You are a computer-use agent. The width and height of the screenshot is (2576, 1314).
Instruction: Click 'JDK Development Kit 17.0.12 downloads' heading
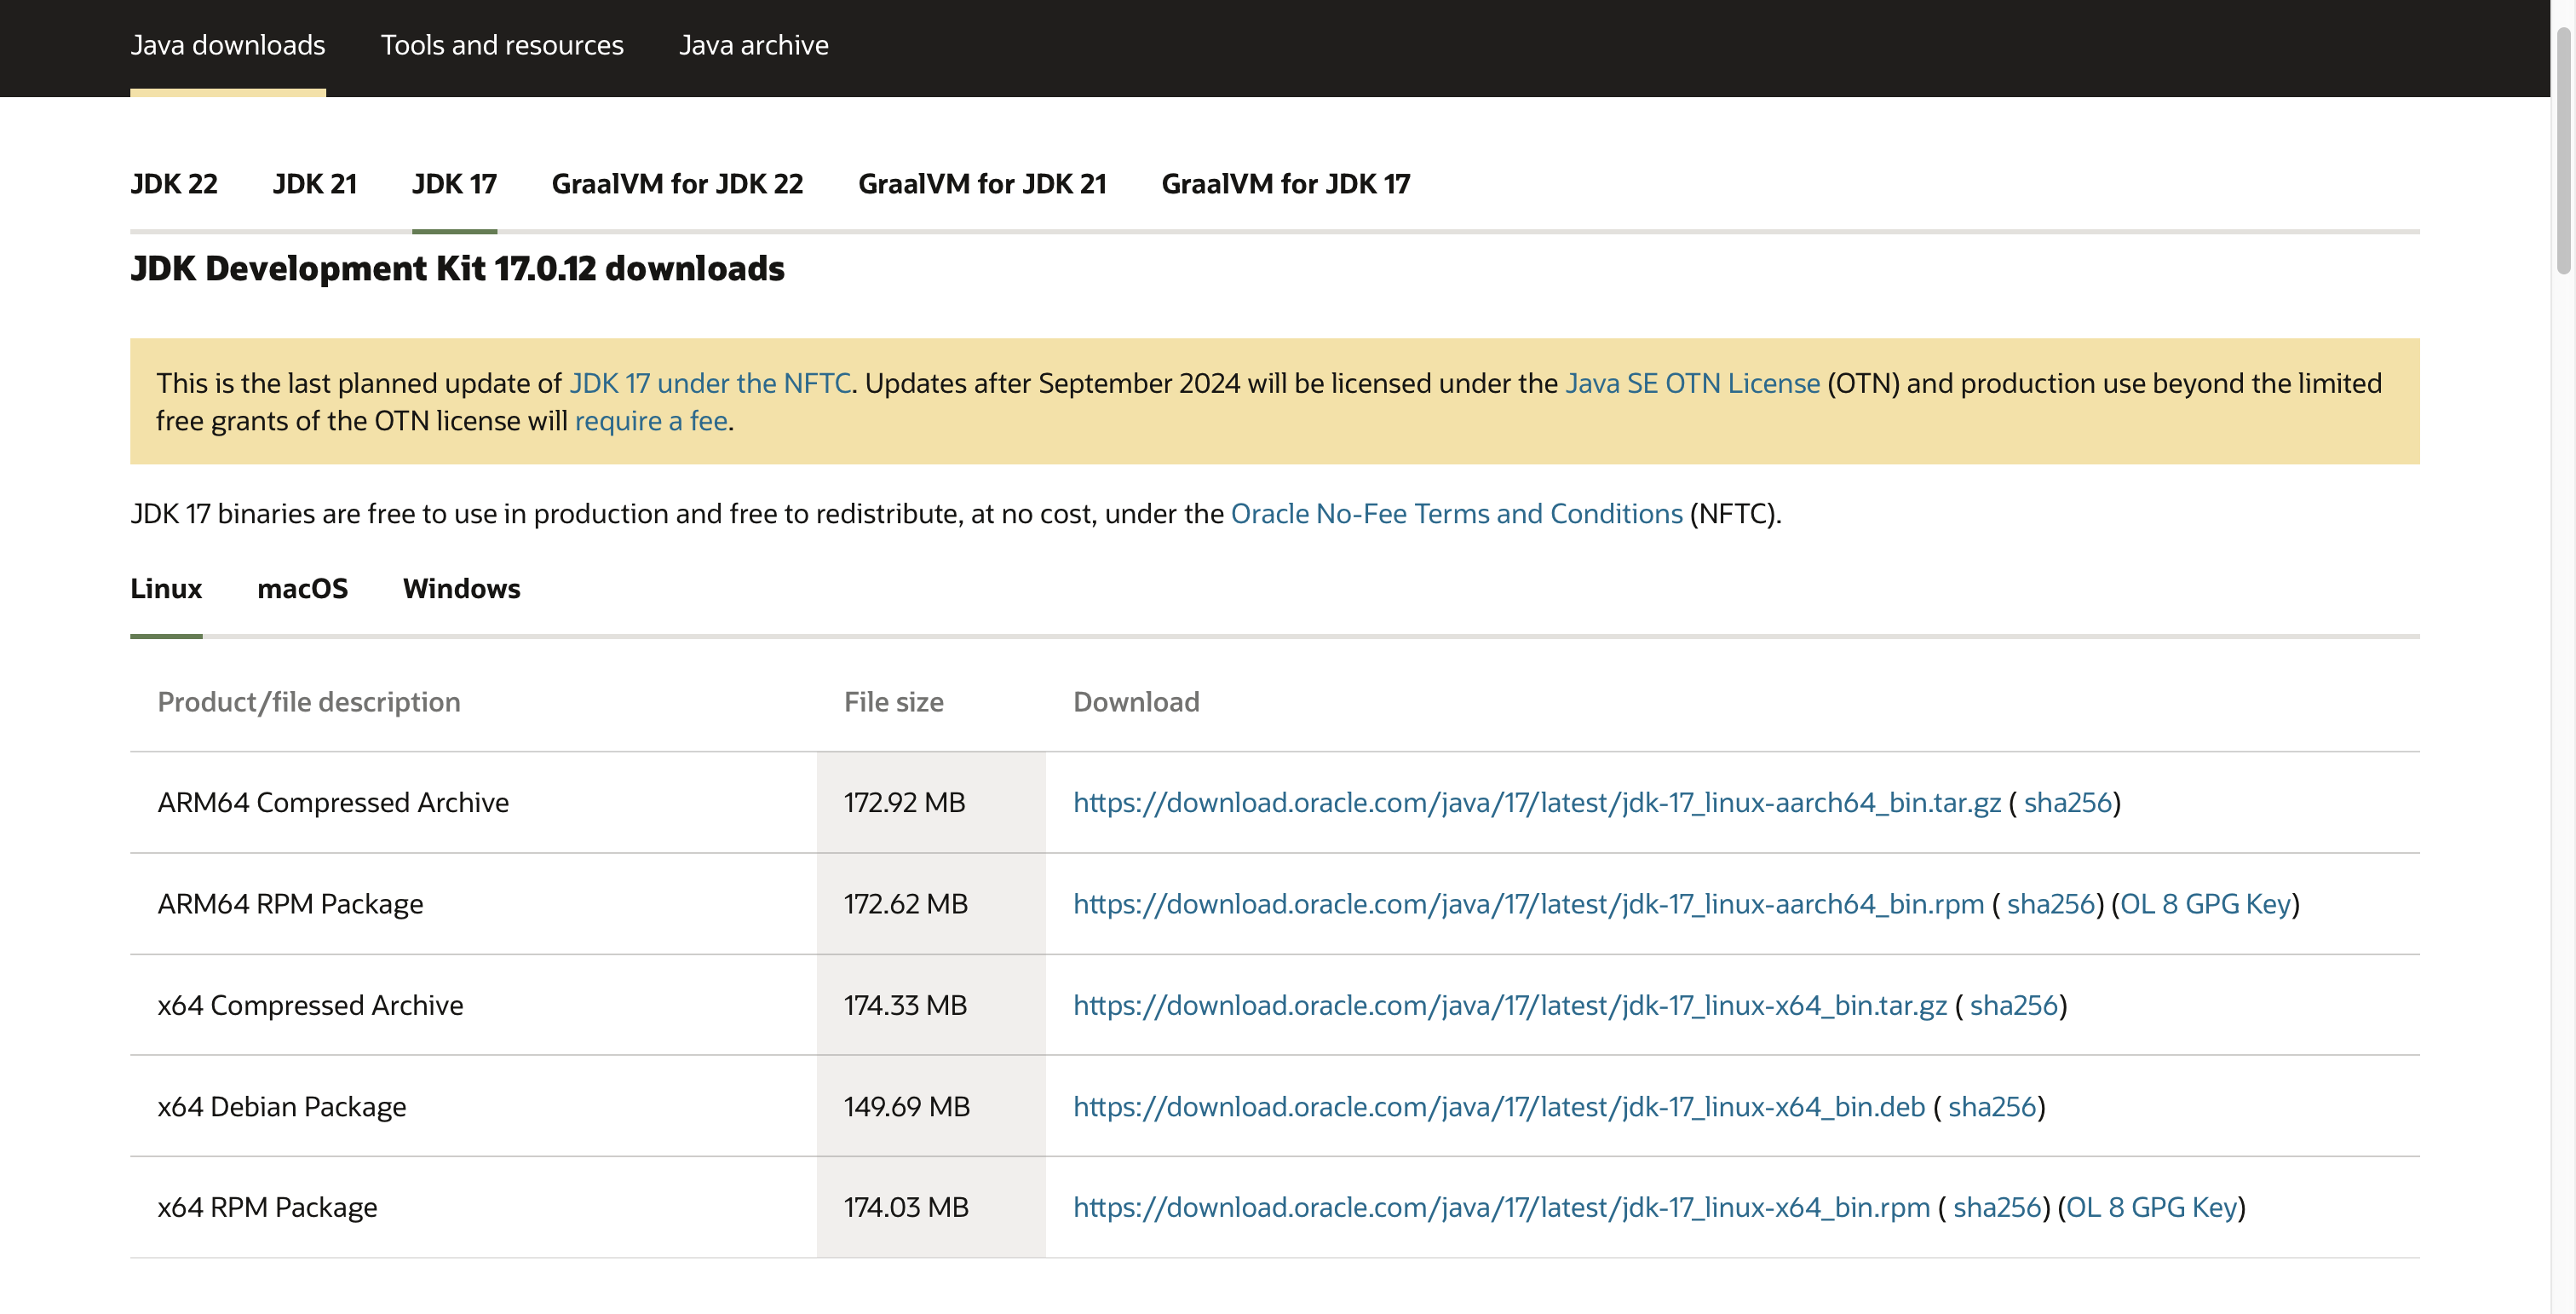coord(457,268)
